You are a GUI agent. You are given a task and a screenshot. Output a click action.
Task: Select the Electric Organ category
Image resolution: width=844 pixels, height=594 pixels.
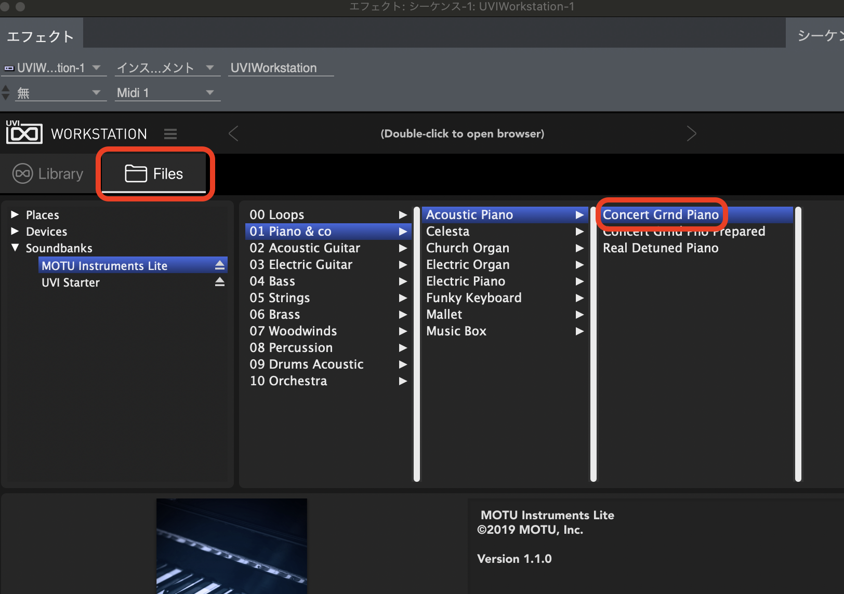pos(505,264)
